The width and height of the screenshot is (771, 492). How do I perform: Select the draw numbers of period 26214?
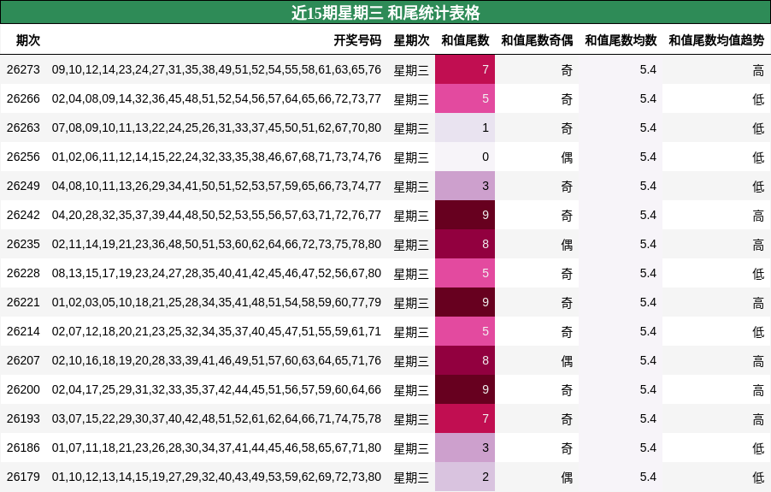tap(216, 331)
